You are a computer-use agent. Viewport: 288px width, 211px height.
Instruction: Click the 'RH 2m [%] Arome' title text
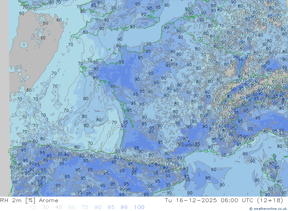point(29,200)
